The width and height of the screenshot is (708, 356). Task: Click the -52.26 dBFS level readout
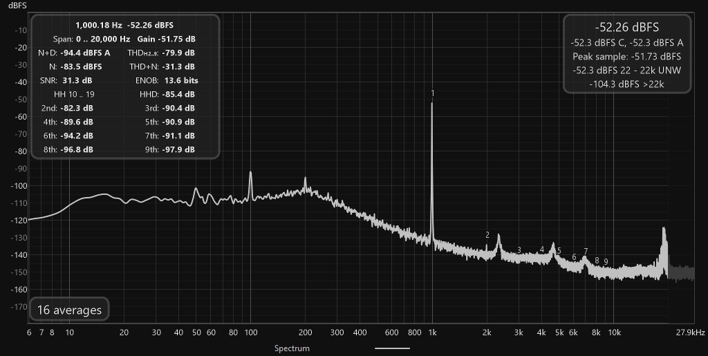click(626, 27)
